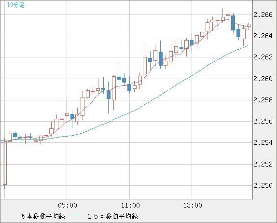The width and height of the screenshot is (277, 223).
Task: Click the 2.250 price axis label
Action: (263, 185)
